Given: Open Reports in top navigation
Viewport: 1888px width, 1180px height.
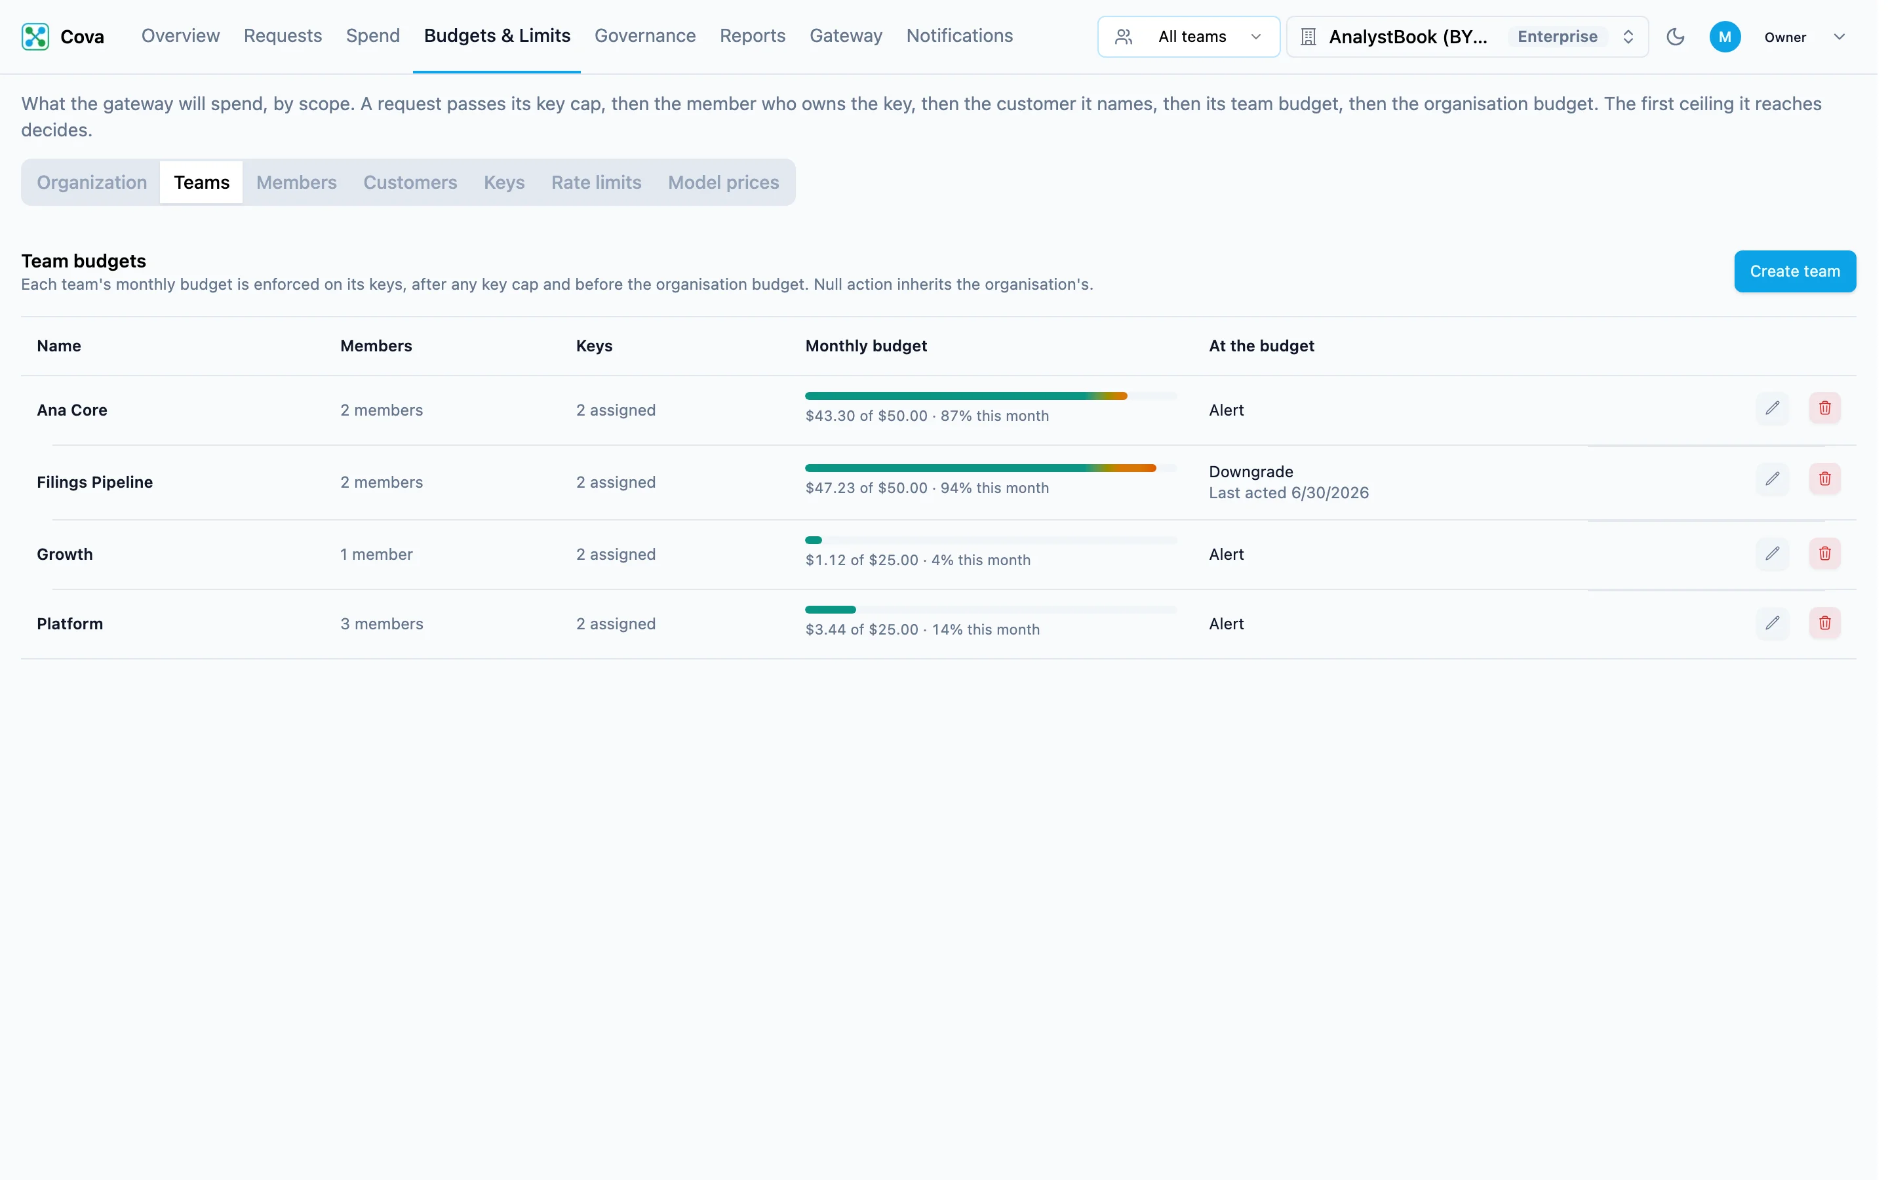Looking at the screenshot, I should point(752,36).
